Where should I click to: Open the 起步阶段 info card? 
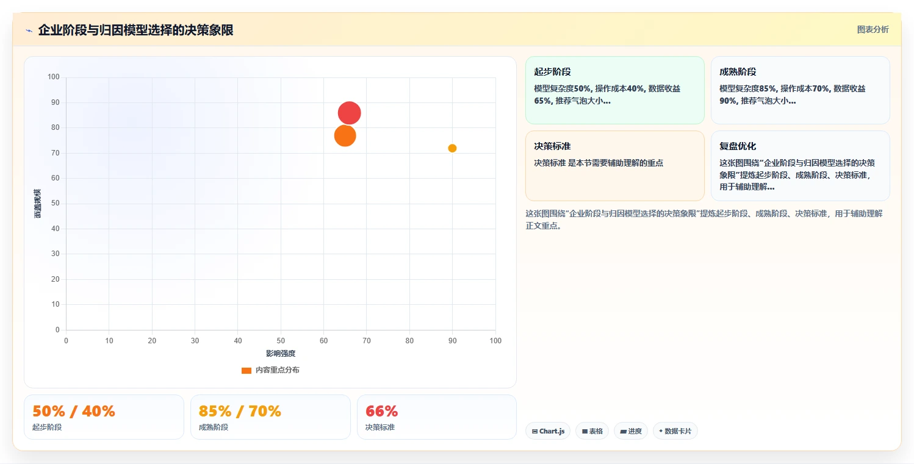coord(615,90)
